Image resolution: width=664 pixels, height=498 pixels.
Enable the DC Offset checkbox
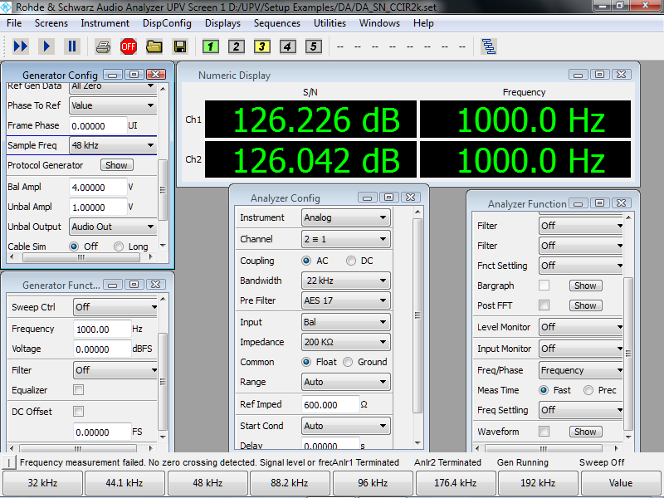click(x=79, y=412)
